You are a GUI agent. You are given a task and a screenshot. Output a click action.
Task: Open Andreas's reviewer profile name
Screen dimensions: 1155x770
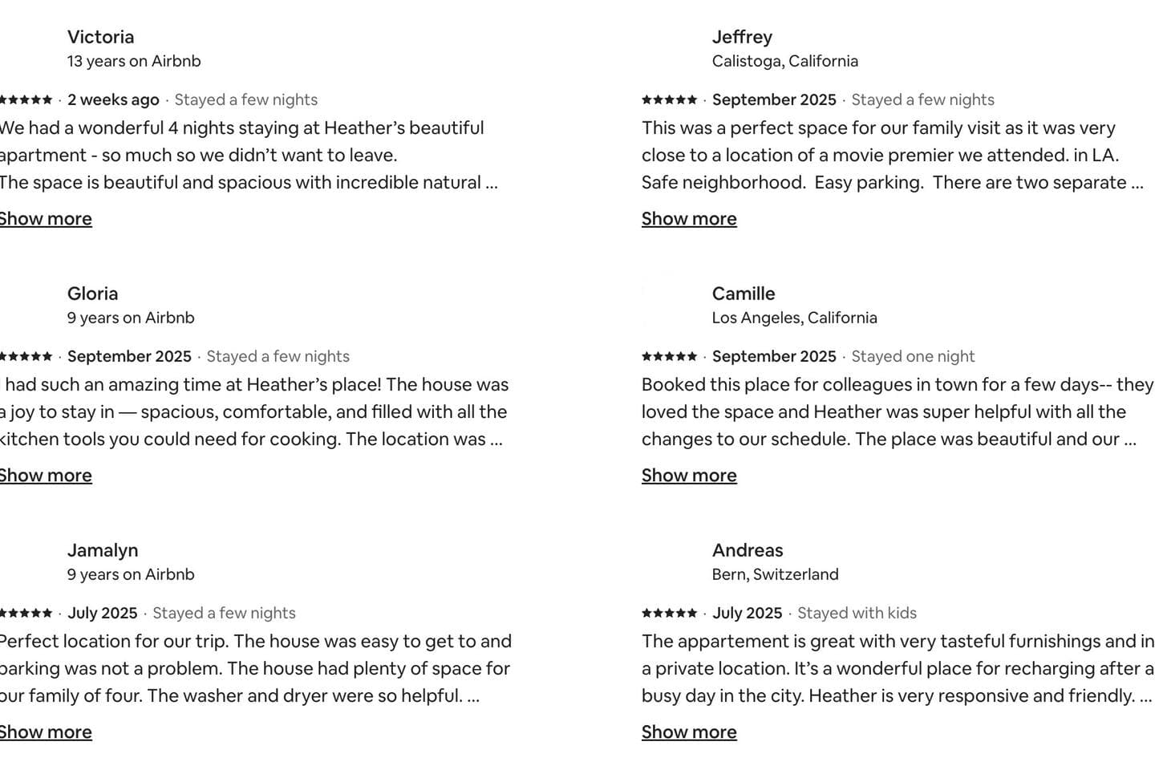click(x=748, y=550)
